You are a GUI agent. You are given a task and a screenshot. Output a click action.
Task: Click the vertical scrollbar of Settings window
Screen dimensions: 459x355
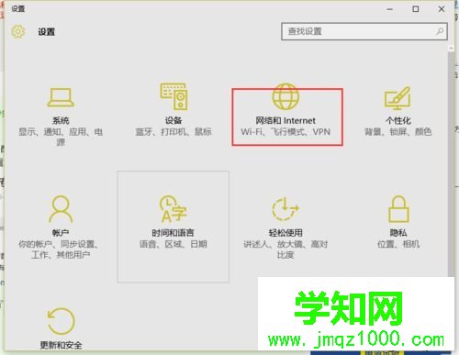pyautogui.click(x=451, y=163)
